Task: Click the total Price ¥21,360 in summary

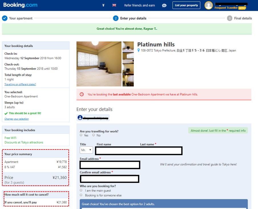Action: pos(60,177)
